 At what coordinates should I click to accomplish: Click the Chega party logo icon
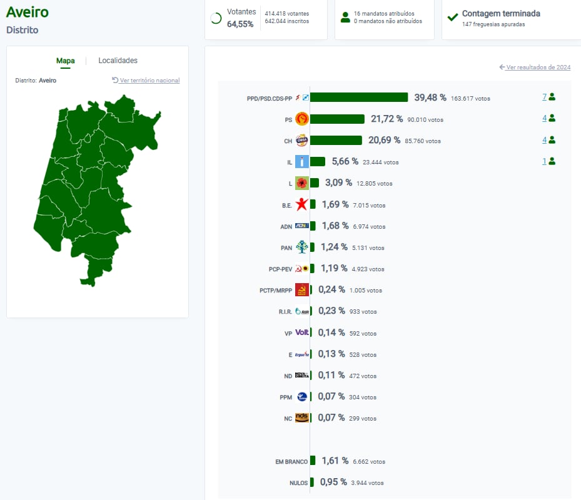pyautogui.click(x=302, y=141)
